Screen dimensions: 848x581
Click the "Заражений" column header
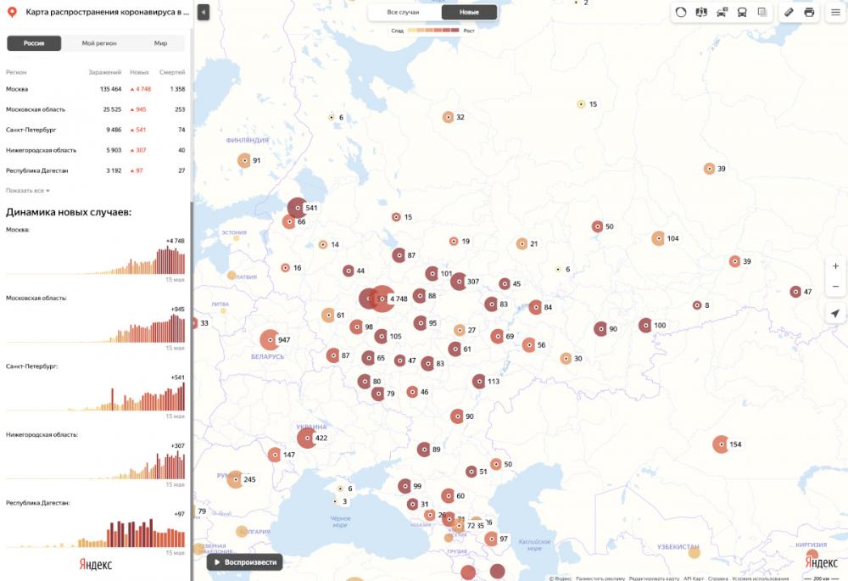tap(105, 72)
